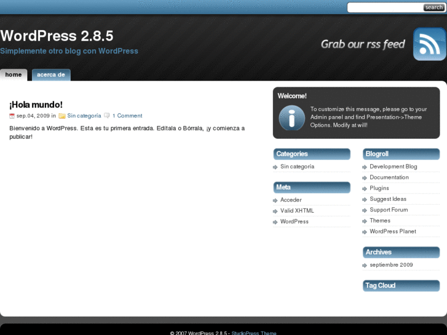Click arrow bullet next to septiembre 2009

[x=365, y=266]
